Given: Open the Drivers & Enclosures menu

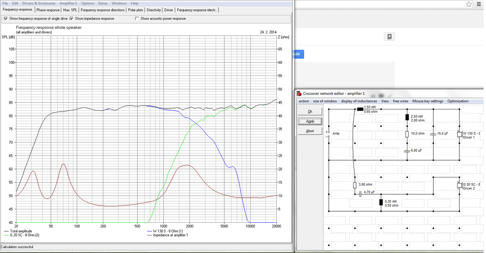Looking at the screenshot, I should click(x=39, y=3).
